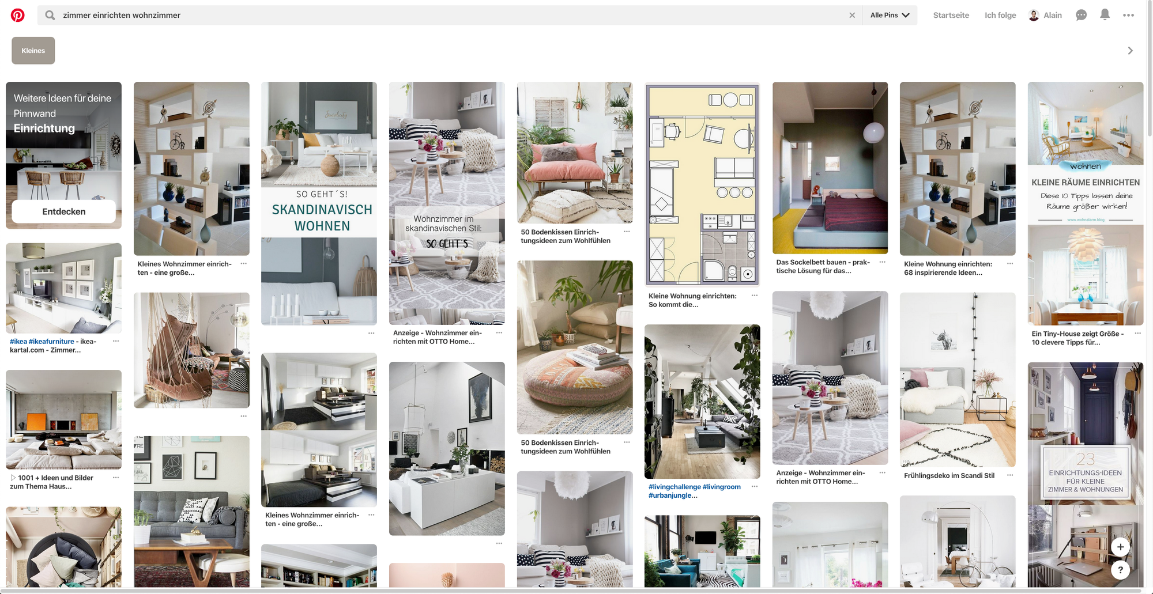Open options for the second Anzeige OTTO Home pin

882,472
